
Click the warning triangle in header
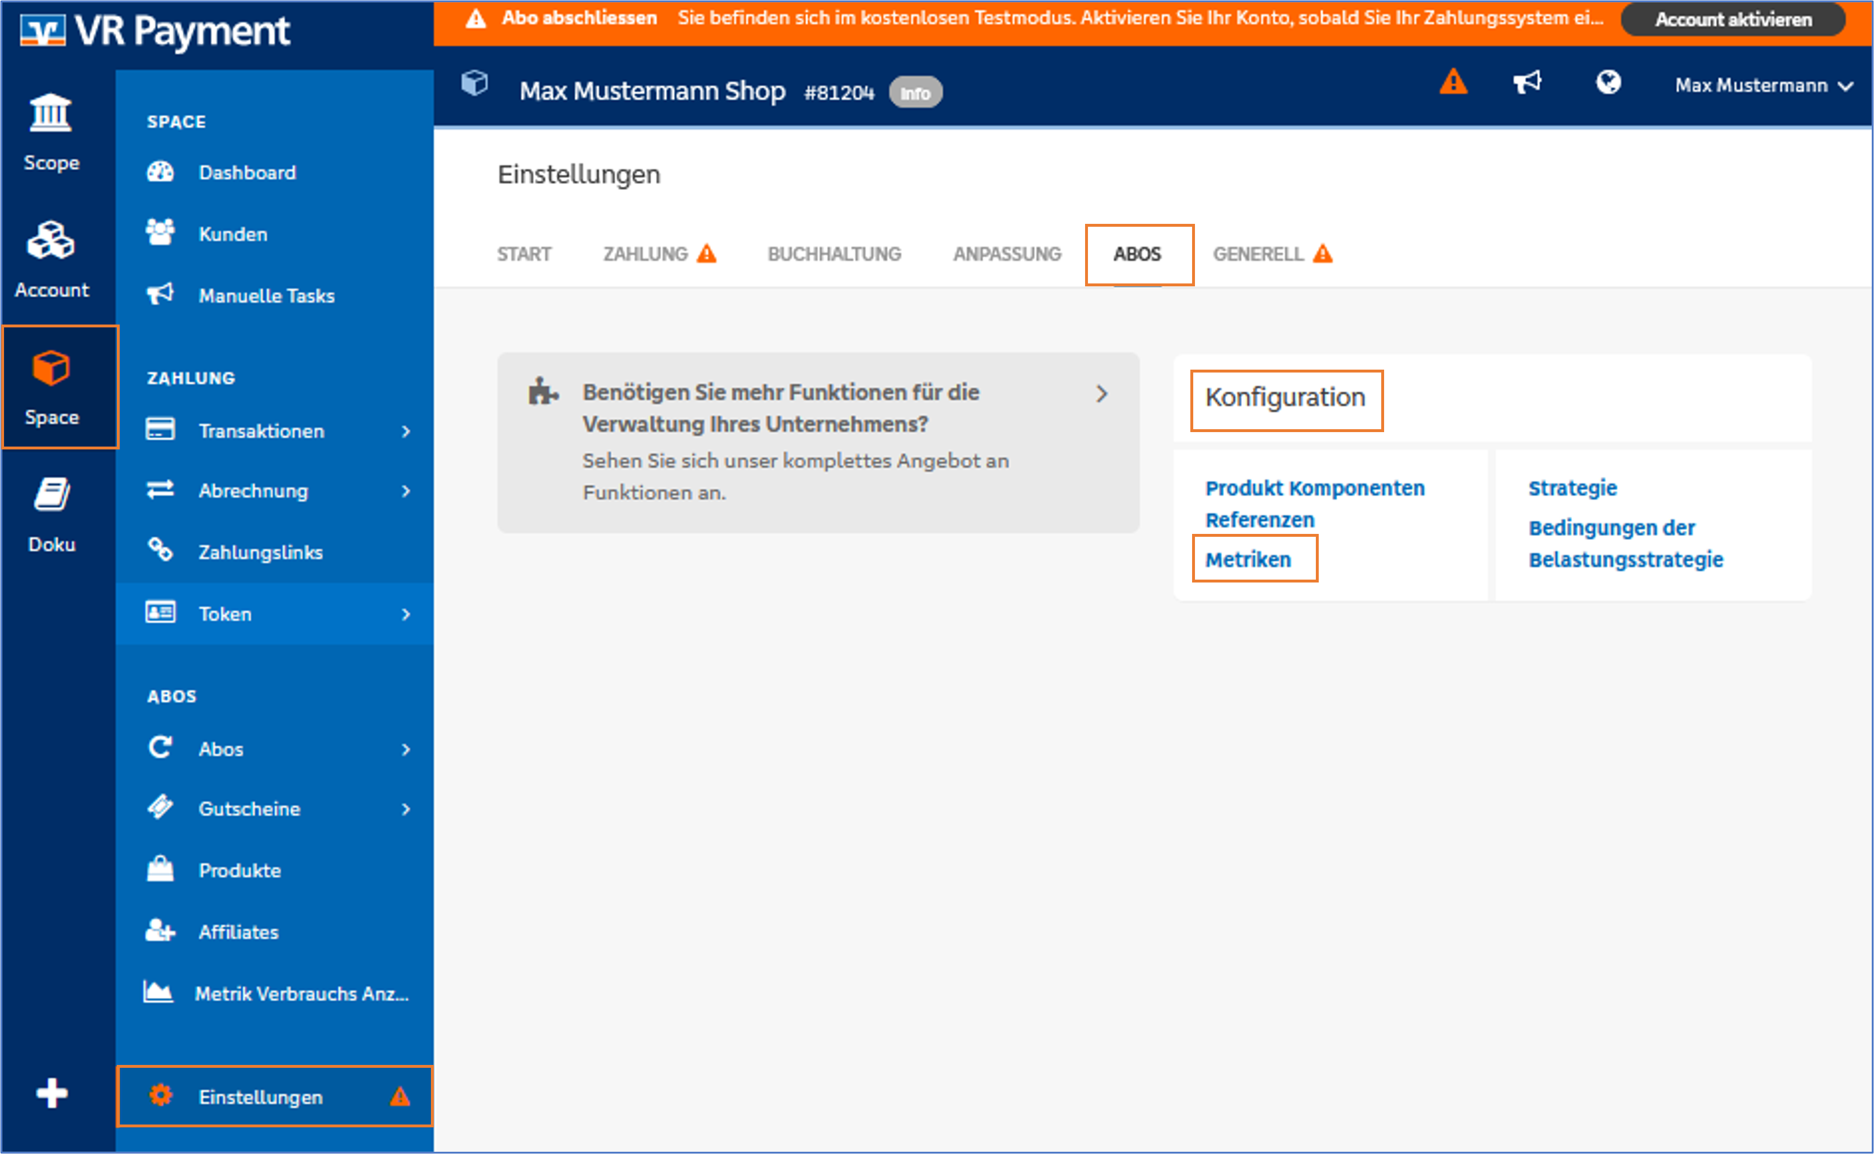1453,81
